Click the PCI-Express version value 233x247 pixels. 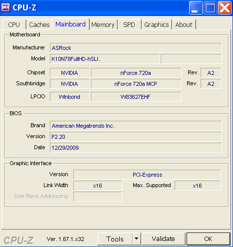click(x=147, y=175)
